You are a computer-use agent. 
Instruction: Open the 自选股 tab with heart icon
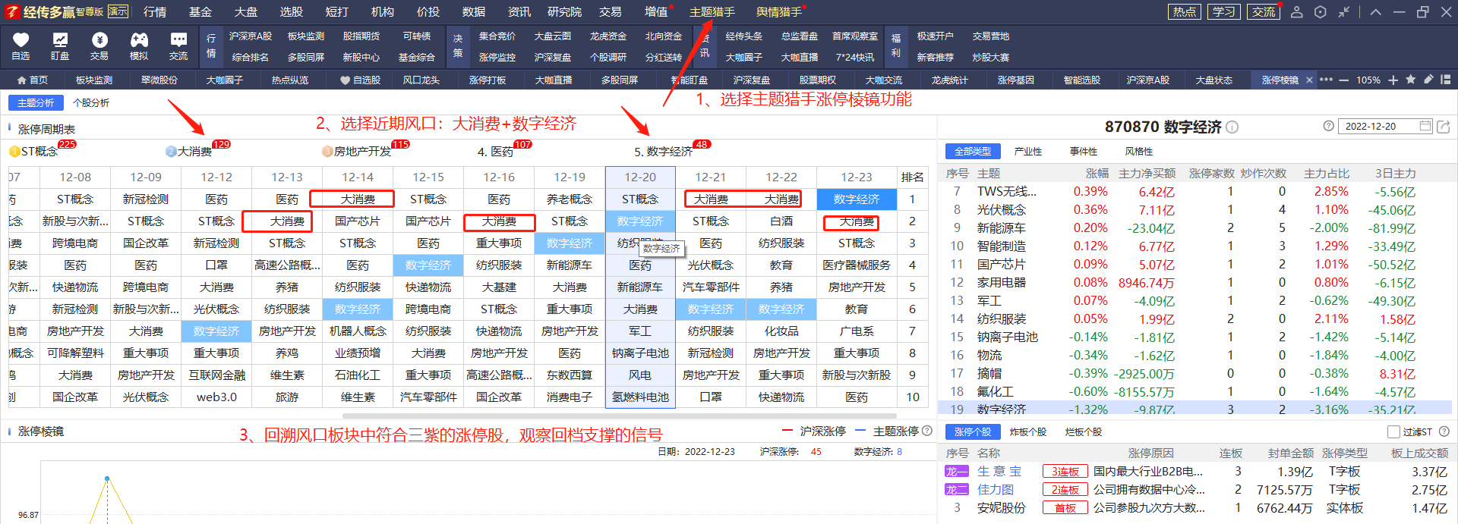pyautogui.click(x=360, y=80)
